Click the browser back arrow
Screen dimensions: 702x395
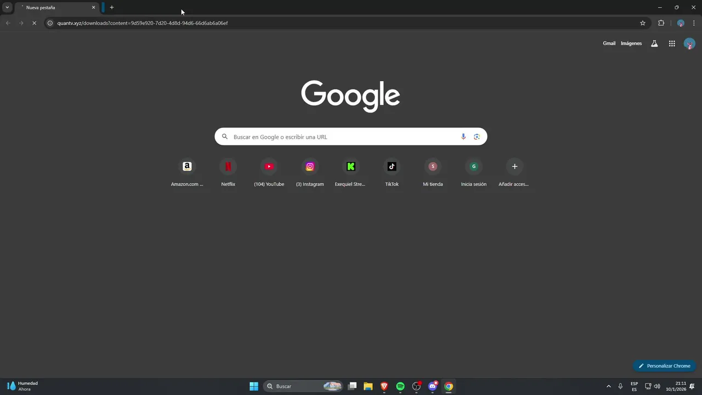(x=8, y=23)
